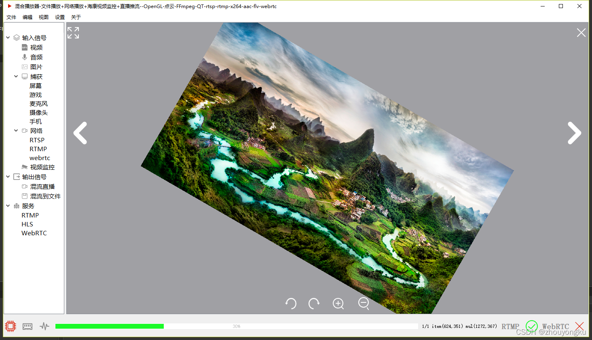Select 摄像头 capture source
The height and width of the screenshot is (340, 592).
(x=38, y=112)
